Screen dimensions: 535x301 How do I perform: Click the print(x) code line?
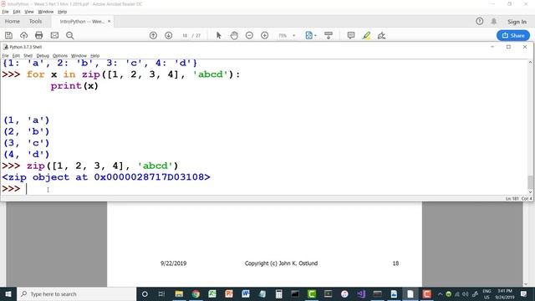point(74,85)
